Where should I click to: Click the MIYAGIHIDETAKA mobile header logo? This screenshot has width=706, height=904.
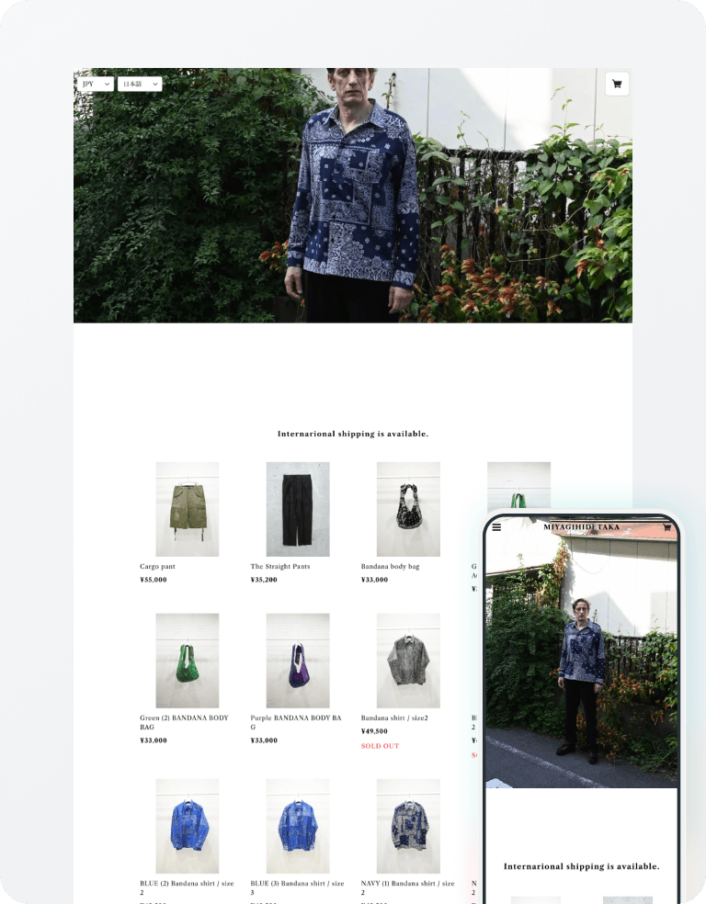coord(581,527)
